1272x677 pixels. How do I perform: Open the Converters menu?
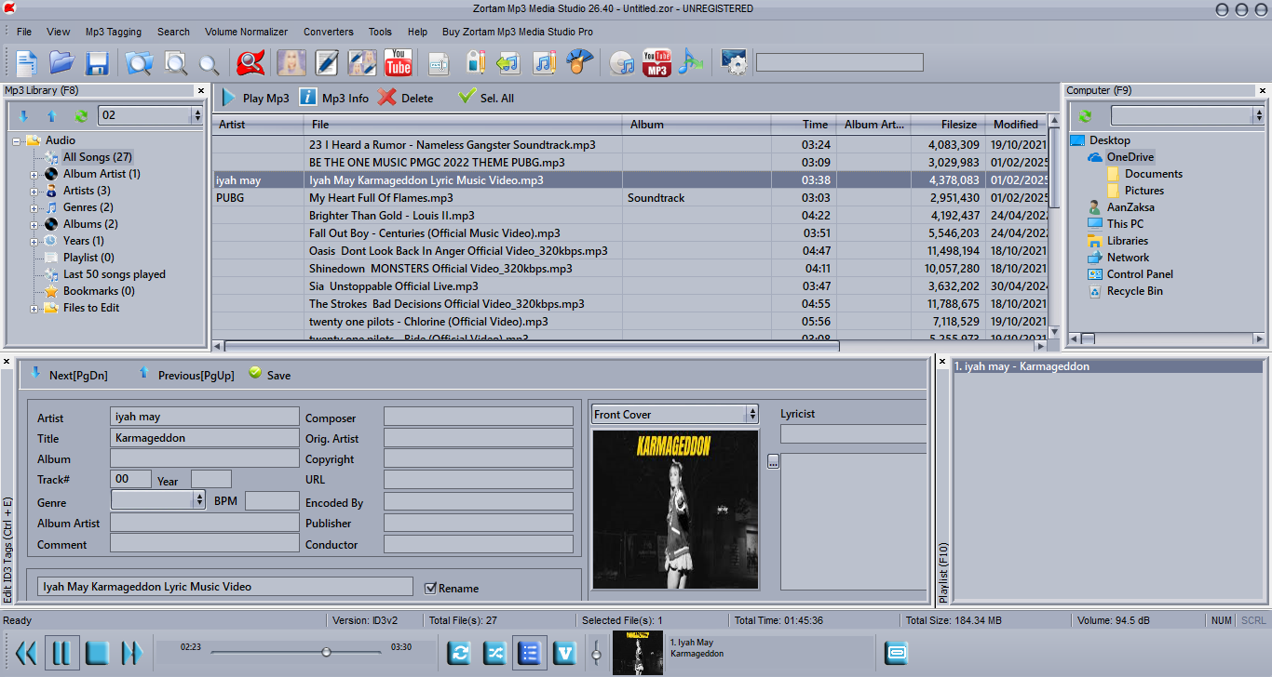[329, 32]
